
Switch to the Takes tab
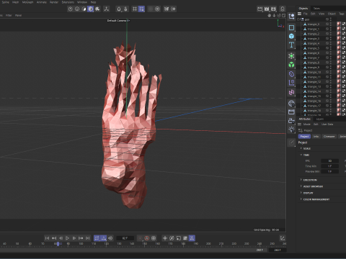316,9
